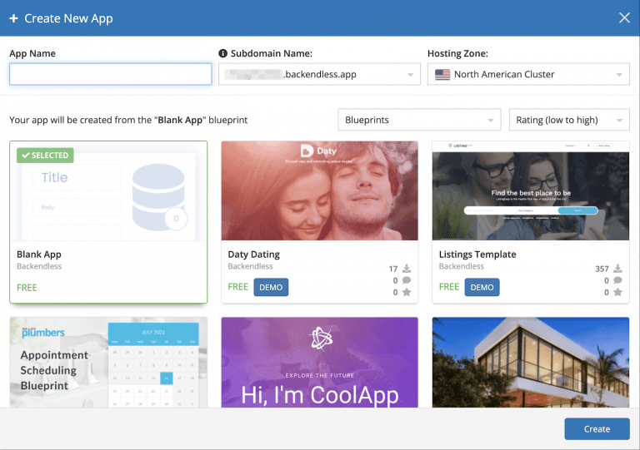Click the Subdomain Name info icon
640x450 pixels.
223,53
